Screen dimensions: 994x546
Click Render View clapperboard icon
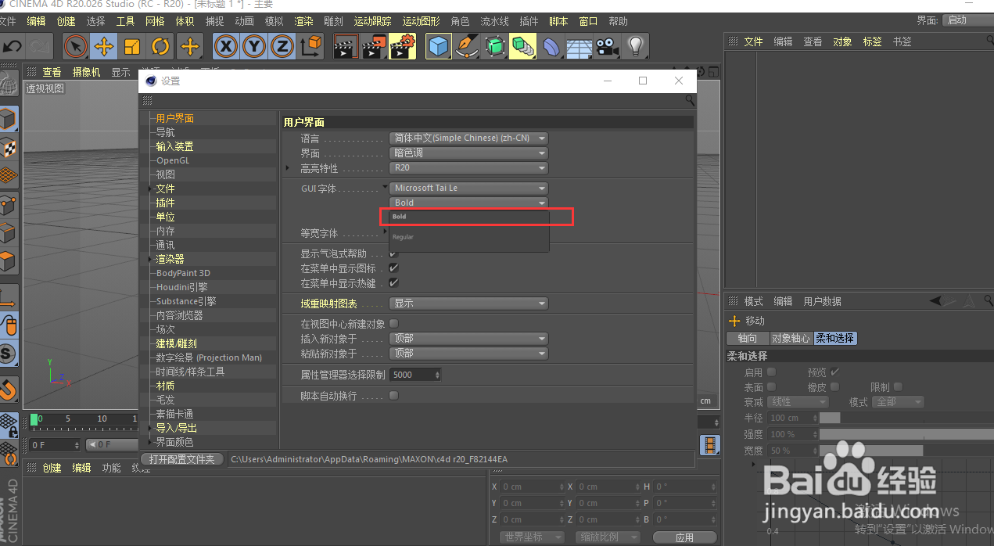pos(345,47)
